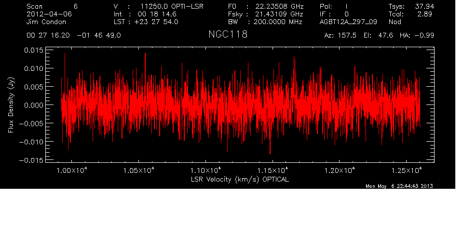
Task: Click the IF value 0
Action: pos(346,14)
